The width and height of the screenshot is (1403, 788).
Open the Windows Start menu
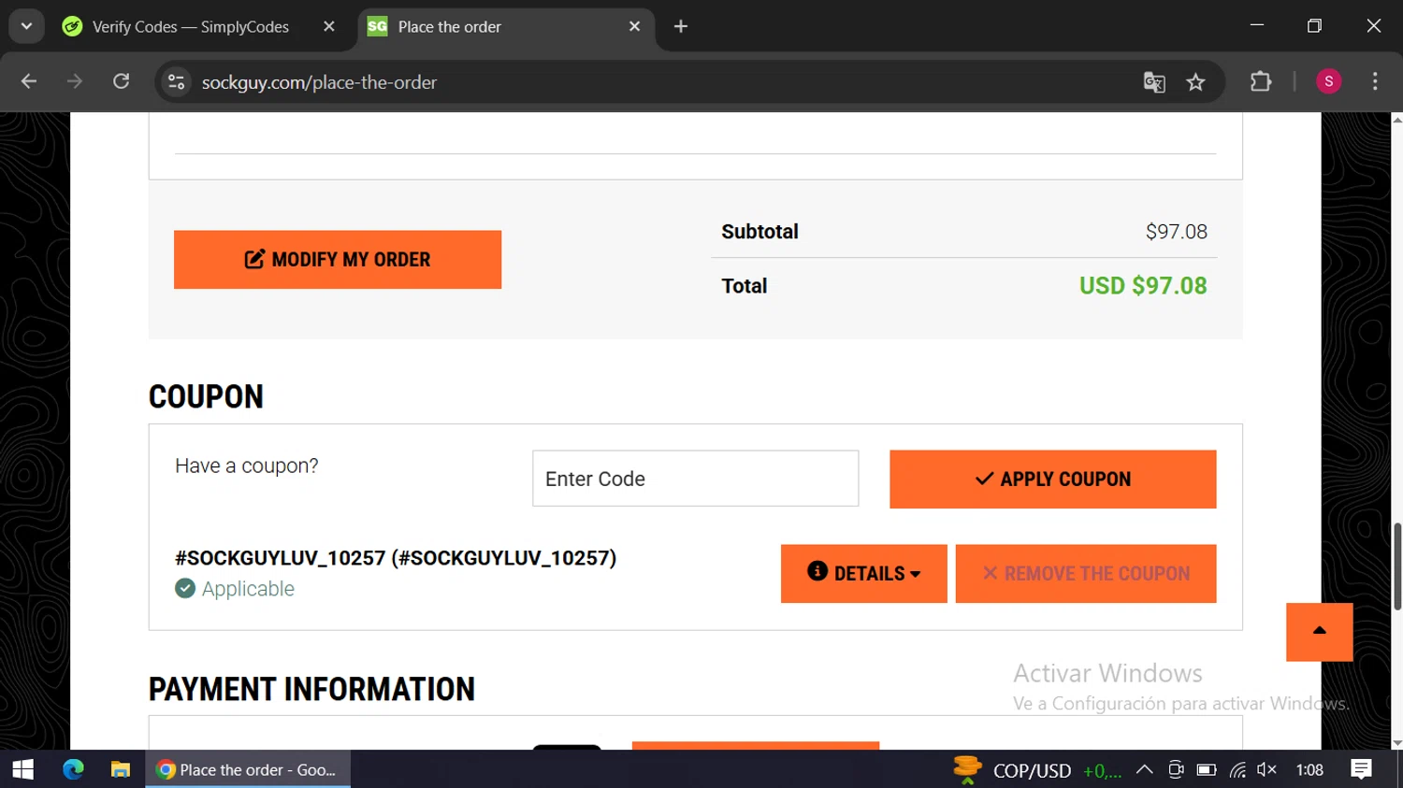click(x=23, y=769)
